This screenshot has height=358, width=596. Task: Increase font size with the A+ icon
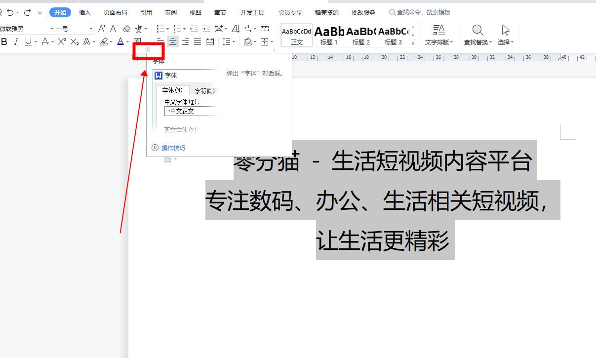(x=102, y=29)
